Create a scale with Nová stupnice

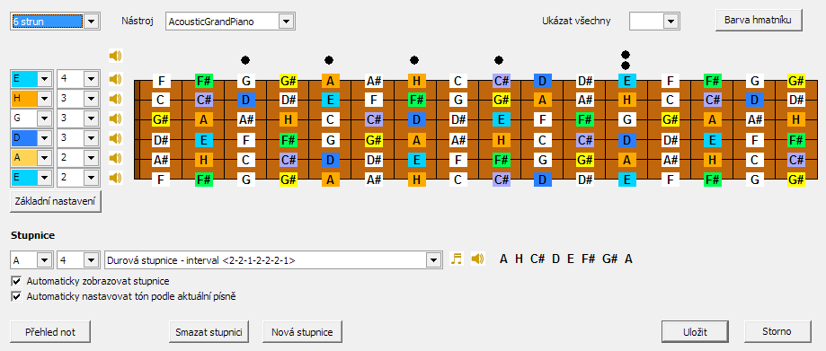pos(302,331)
